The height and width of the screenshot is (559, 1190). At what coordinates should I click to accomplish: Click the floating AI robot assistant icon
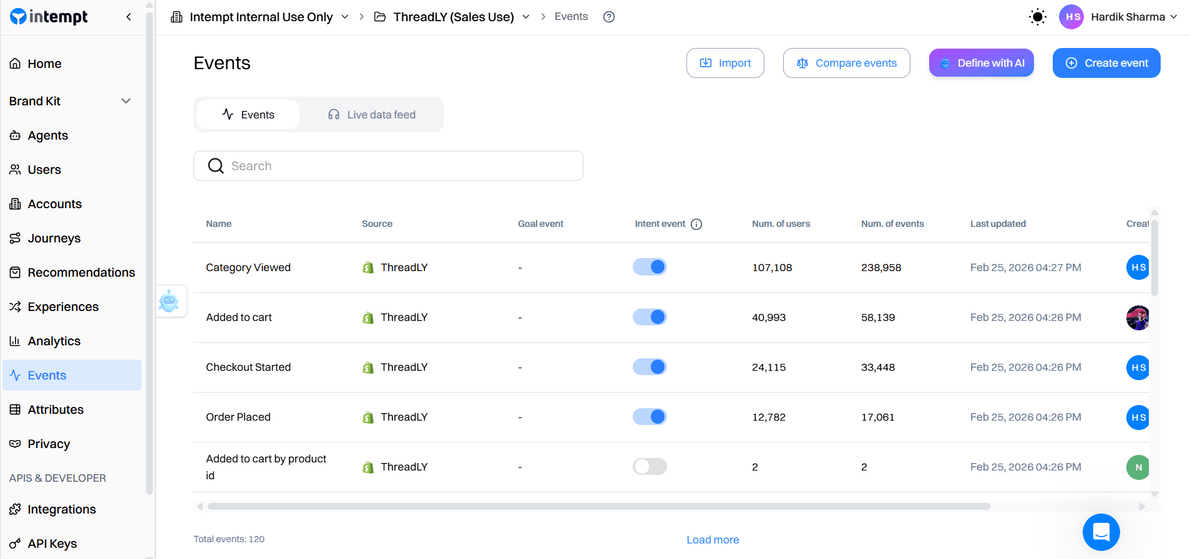[169, 301]
